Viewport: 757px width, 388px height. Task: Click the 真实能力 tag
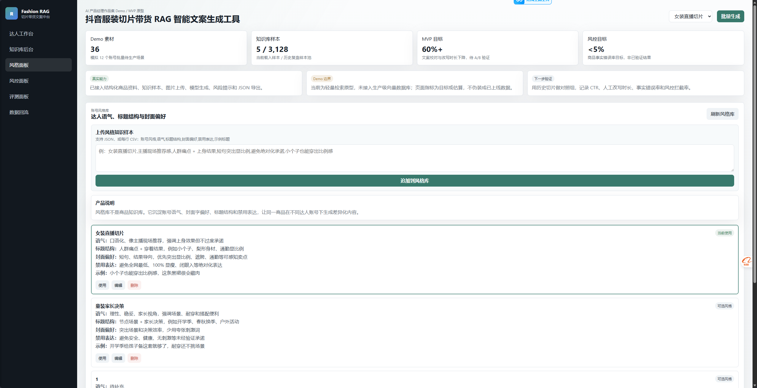99,79
